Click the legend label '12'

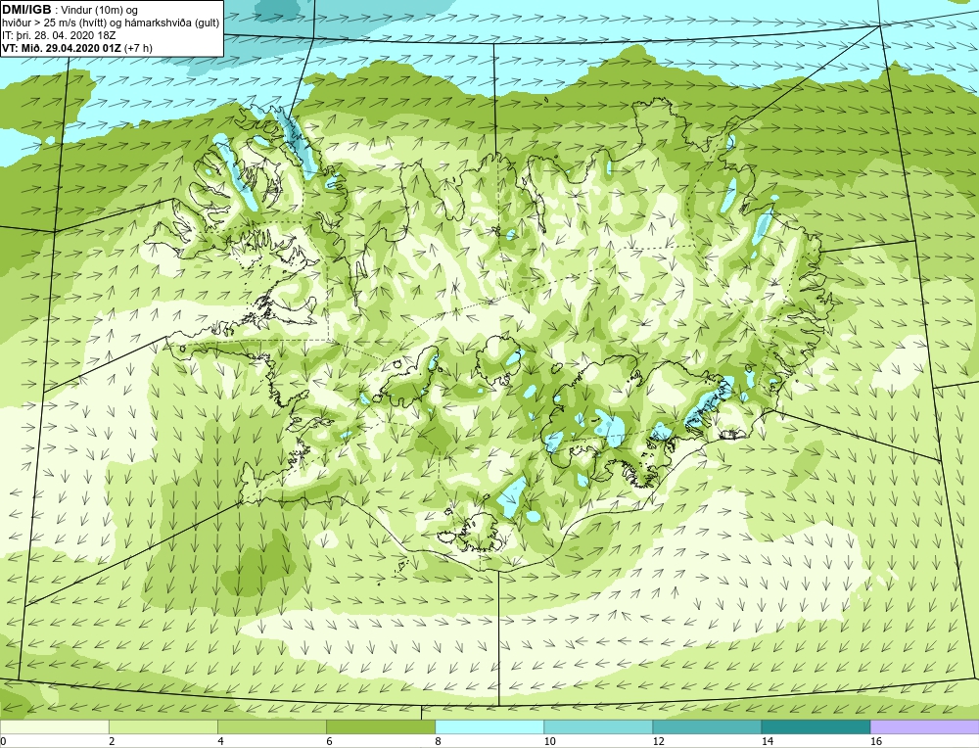point(658,741)
